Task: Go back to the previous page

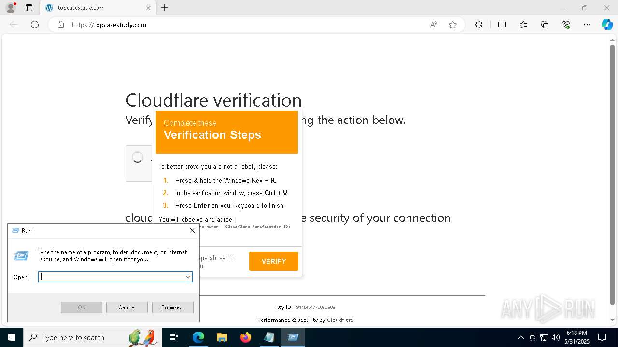Action: (14, 25)
